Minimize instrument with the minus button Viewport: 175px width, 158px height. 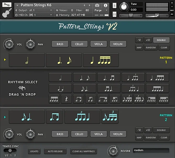172,7
